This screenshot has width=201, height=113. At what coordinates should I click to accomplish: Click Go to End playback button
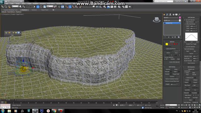point(189,105)
